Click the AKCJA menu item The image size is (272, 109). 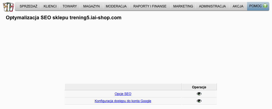[238, 6]
